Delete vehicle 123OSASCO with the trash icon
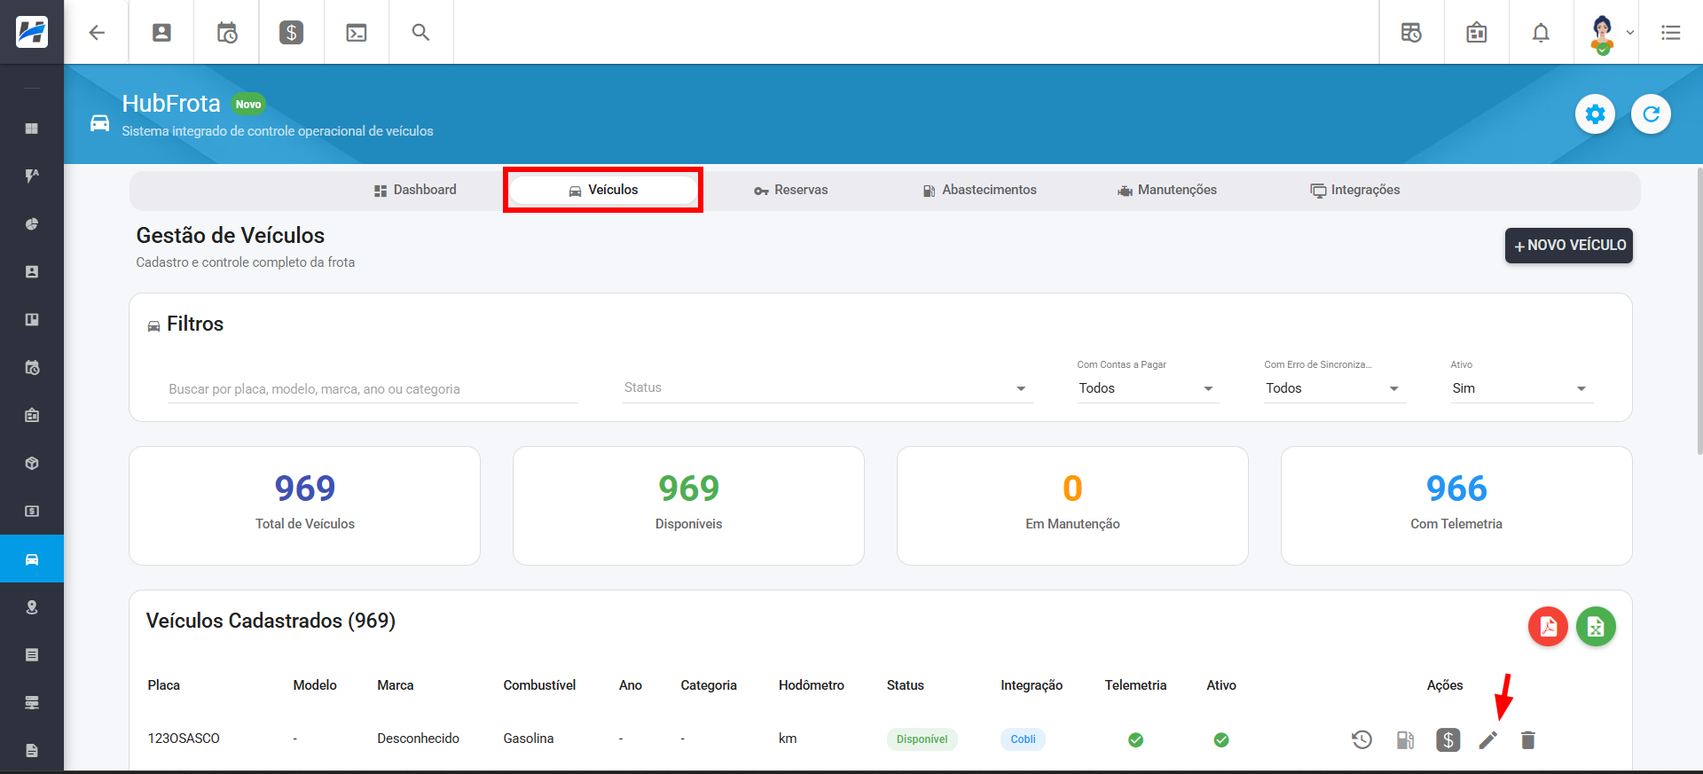Image resolution: width=1703 pixels, height=774 pixels. 1527,739
